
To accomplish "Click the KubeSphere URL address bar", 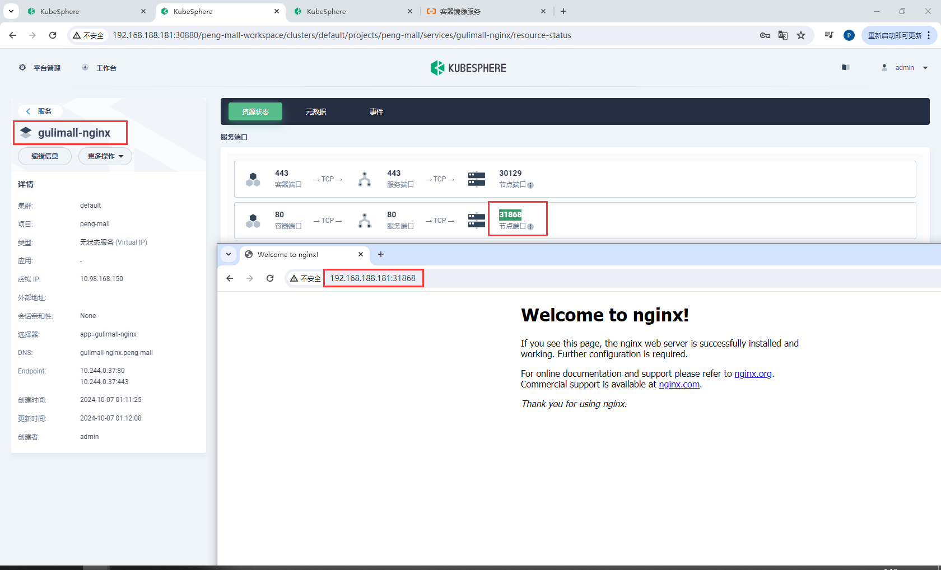I will tap(342, 35).
